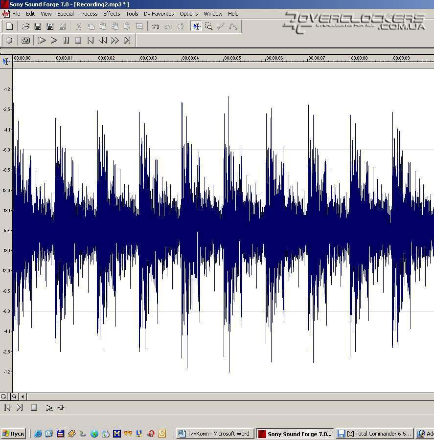Open the Help menu
434x440 pixels.
click(233, 14)
